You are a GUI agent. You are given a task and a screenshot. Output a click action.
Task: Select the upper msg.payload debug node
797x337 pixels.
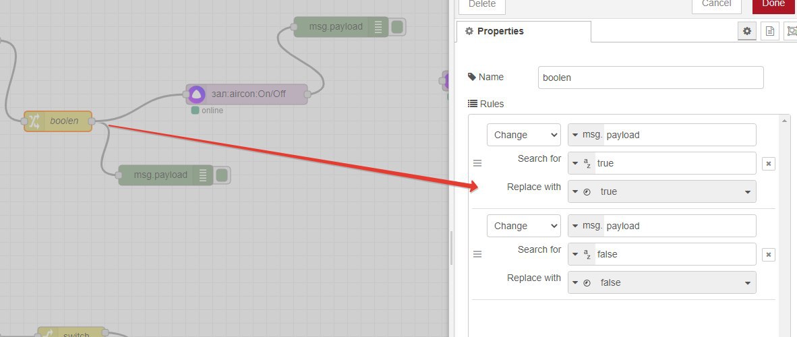pos(341,26)
